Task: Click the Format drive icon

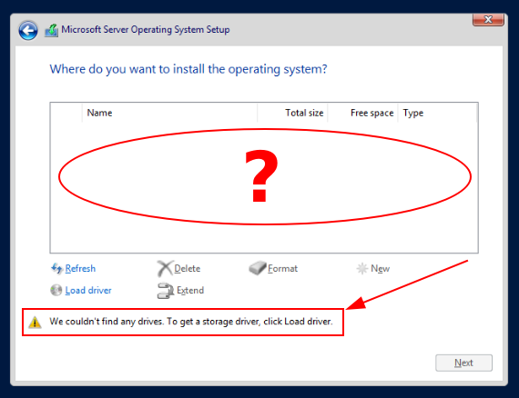Action: click(x=258, y=268)
